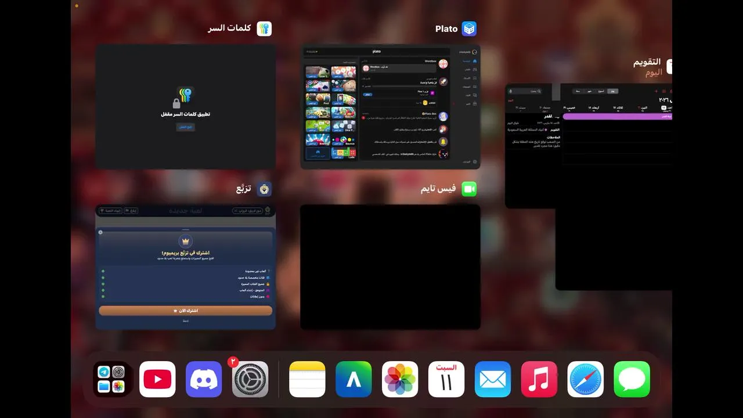This screenshot has height=418, width=743.
Task: Launch Safari from the dock
Action: tap(586, 379)
